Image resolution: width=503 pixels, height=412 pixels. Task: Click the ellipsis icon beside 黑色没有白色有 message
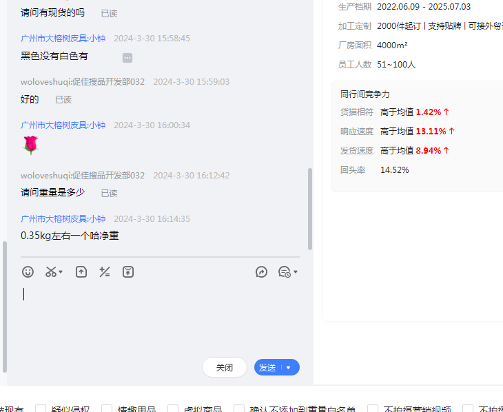tap(127, 58)
